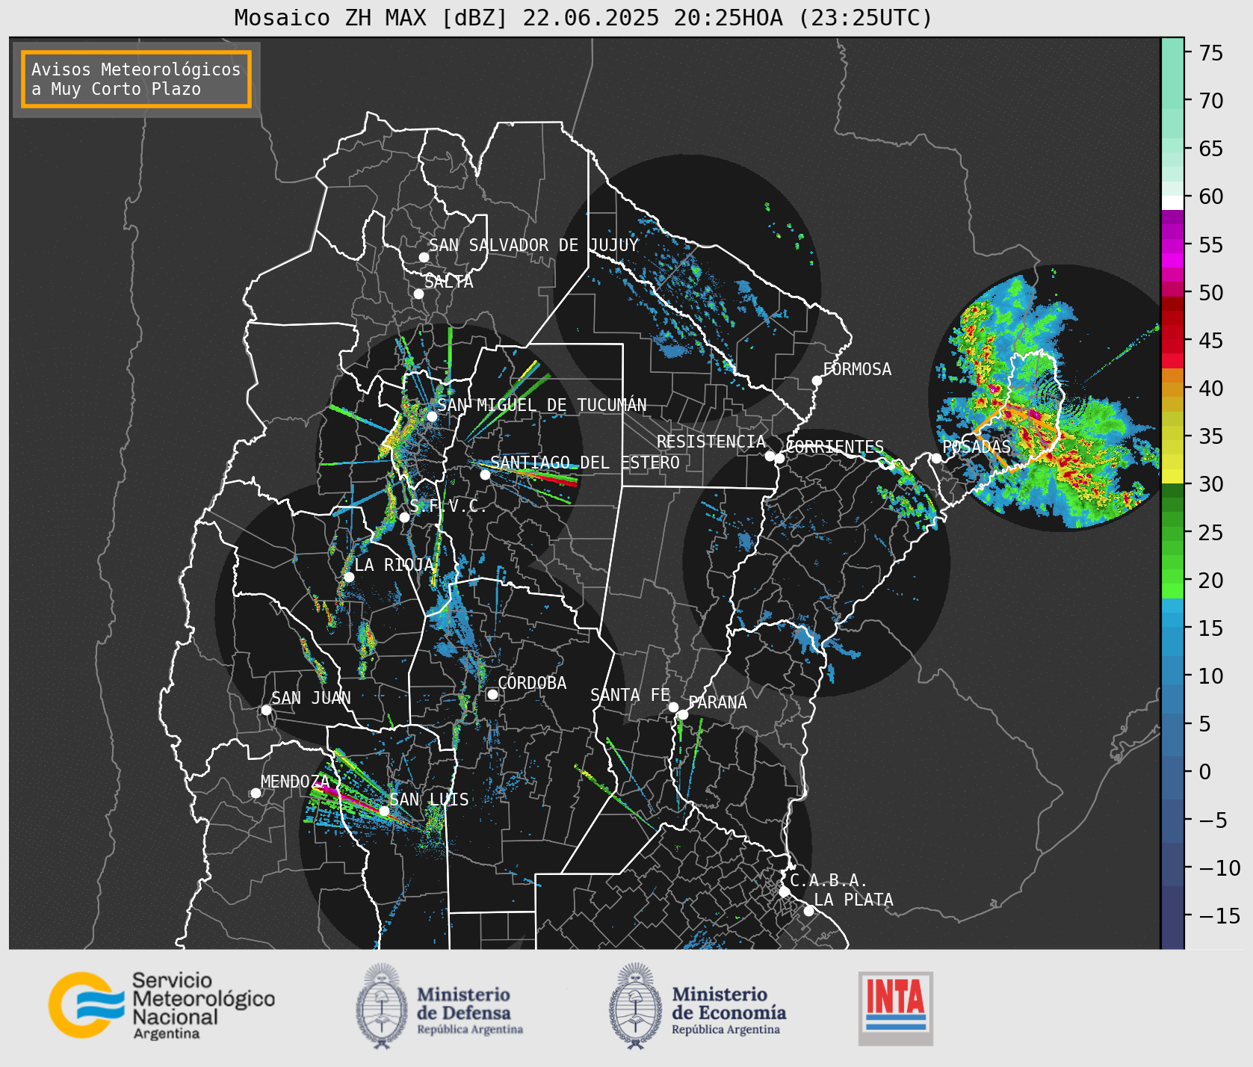Click the 75 dBZ color scale level
The height and width of the screenshot is (1067, 1253).
(x=1172, y=52)
